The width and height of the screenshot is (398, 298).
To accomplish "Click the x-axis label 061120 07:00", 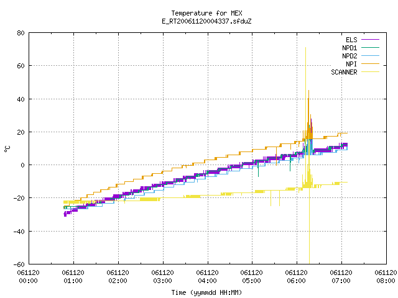I will pos(341,277).
